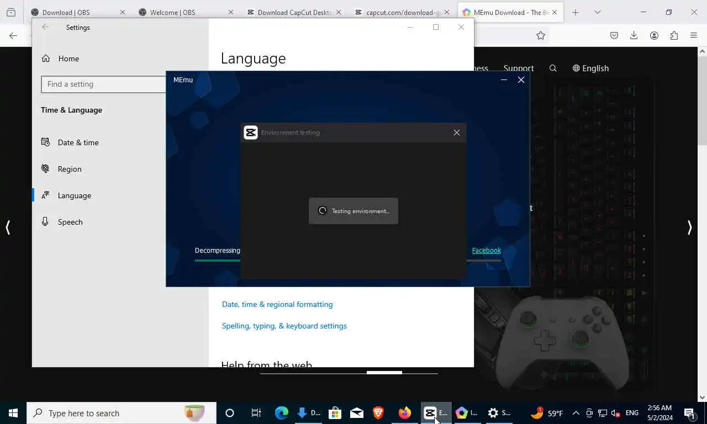Open the English language selector

click(x=590, y=68)
